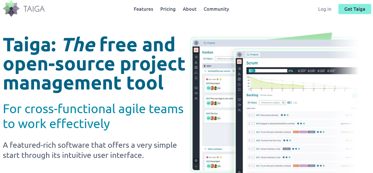Open the upcoming status dropdown for story #32

346,123
